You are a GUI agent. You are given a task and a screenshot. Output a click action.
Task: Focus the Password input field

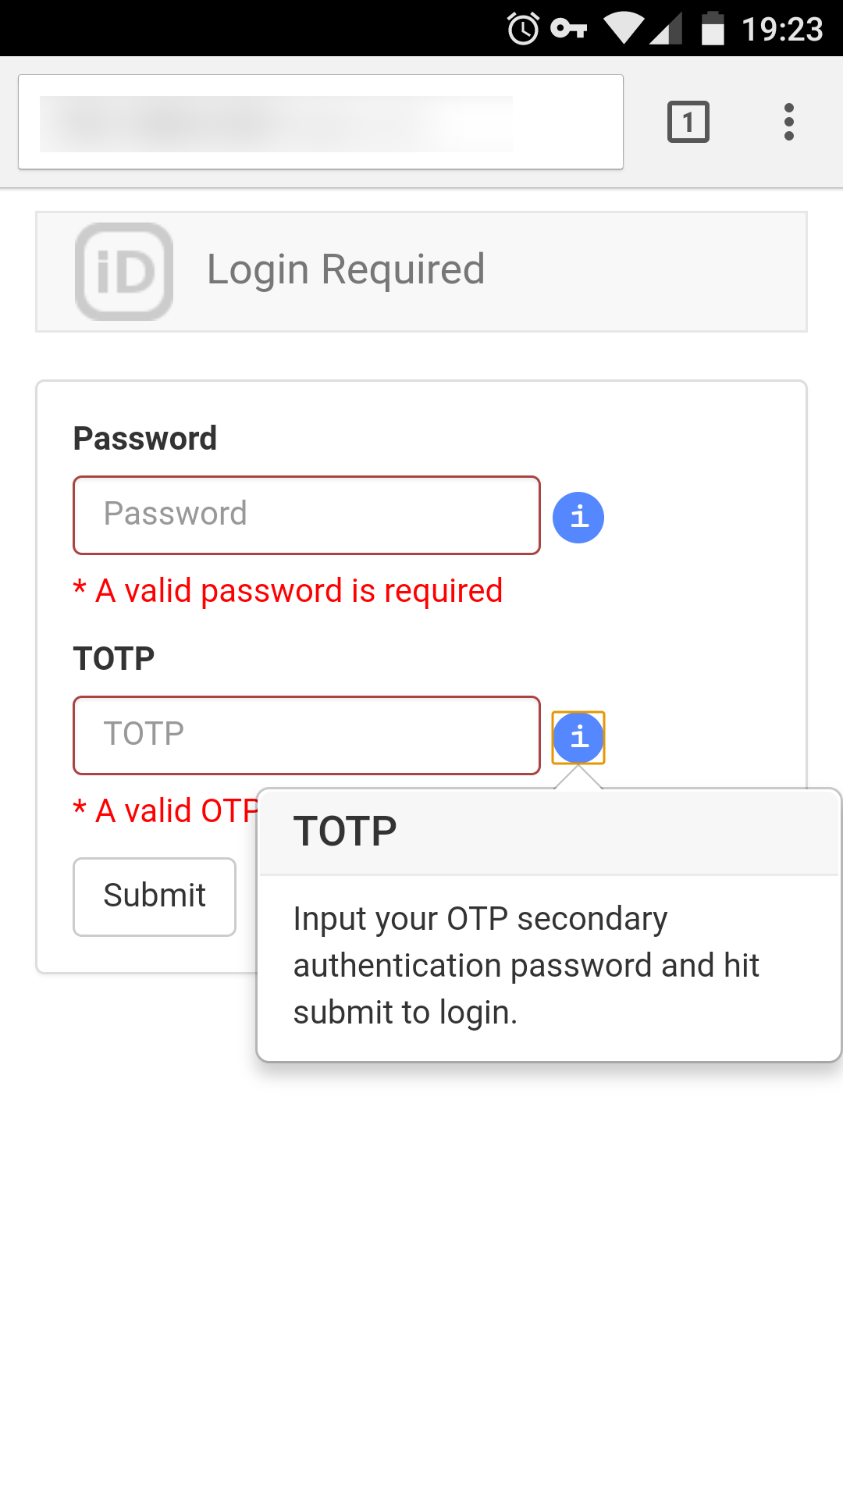307,515
